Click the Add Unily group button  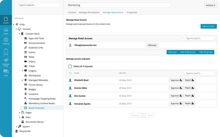[188, 52]
